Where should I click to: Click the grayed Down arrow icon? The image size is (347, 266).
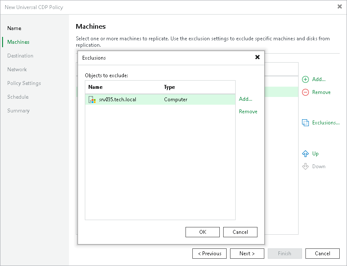(305, 166)
